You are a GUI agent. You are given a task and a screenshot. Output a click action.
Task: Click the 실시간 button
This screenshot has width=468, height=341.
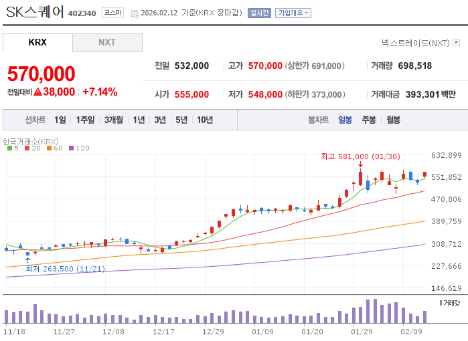(x=259, y=13)
